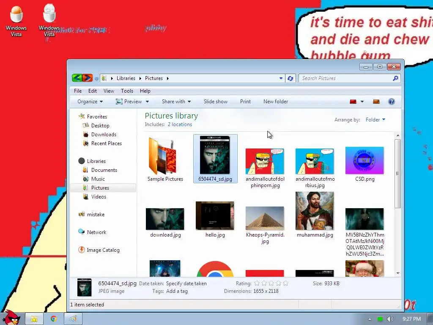The image size is (433, 325).
Task: Open the paint palette taskbar app
Action: 73,319
